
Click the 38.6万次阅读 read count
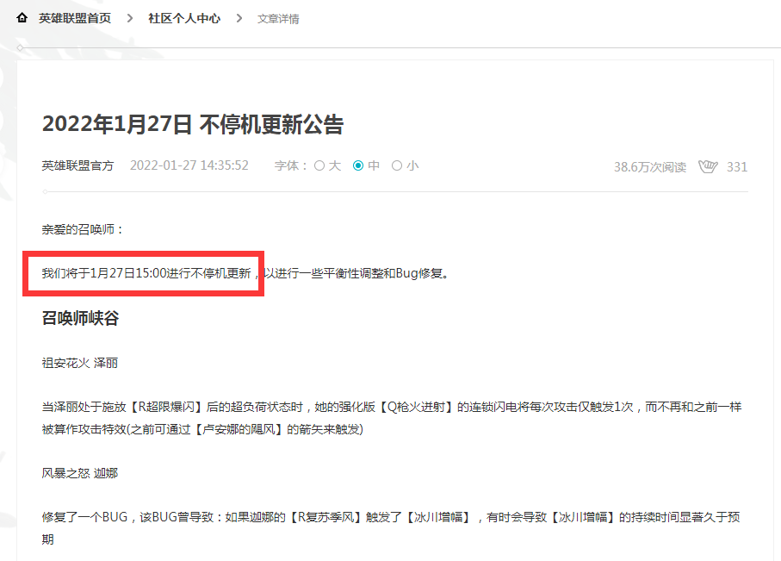(x=650, y=166)
